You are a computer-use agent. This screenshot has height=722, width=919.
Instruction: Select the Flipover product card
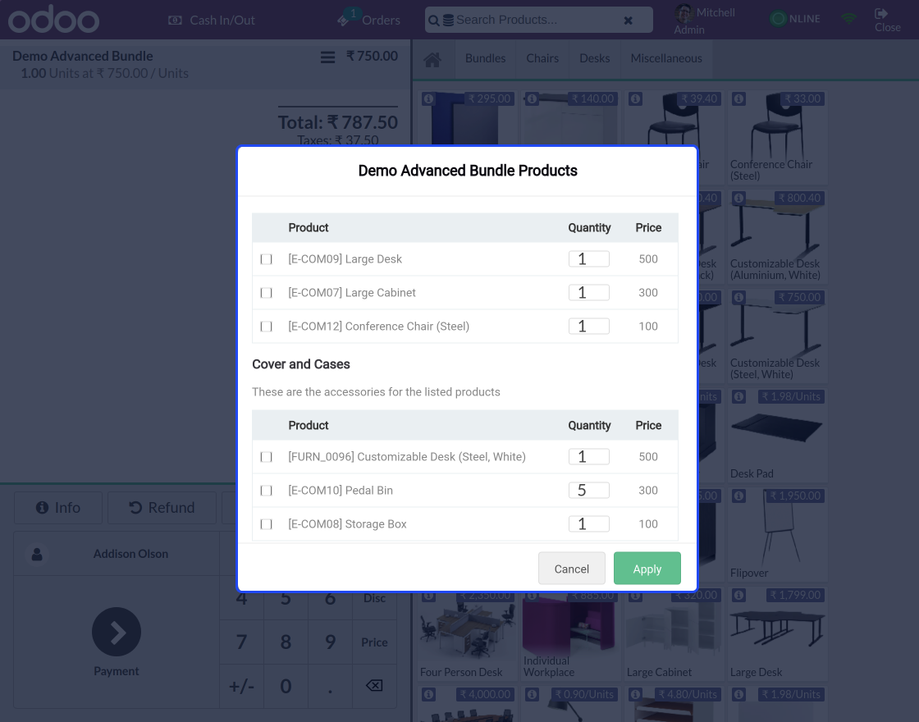[777, 534]
